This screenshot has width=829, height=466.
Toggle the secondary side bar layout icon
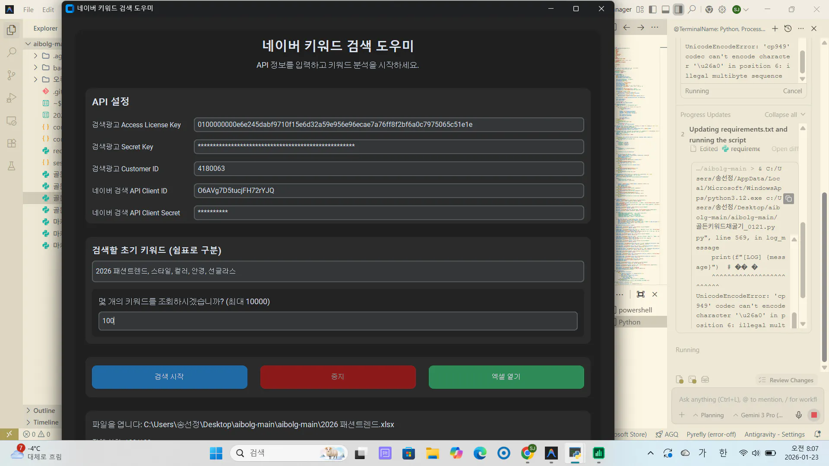pyautogui.click(x=678, y=9)
